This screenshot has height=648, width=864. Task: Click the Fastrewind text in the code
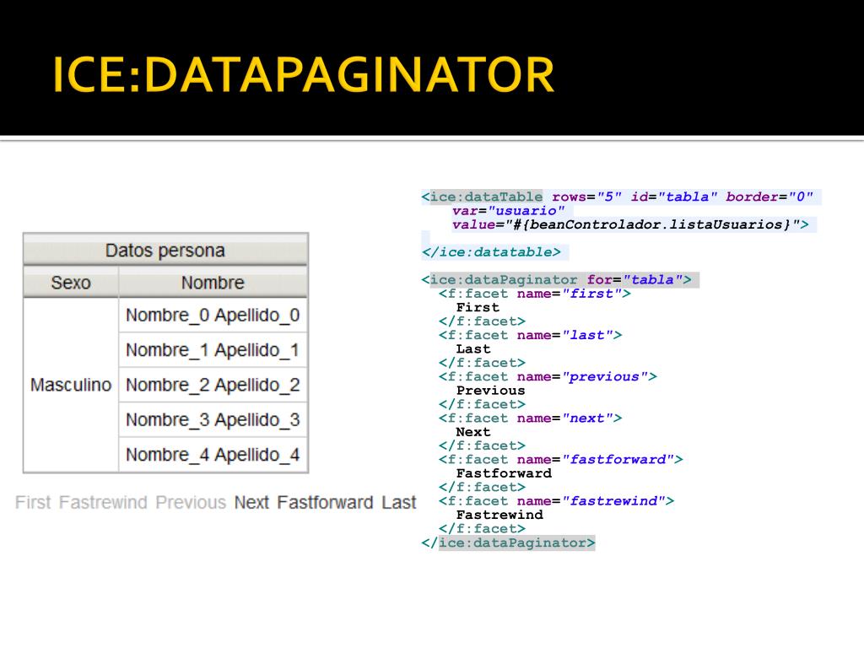coord(499,514)
